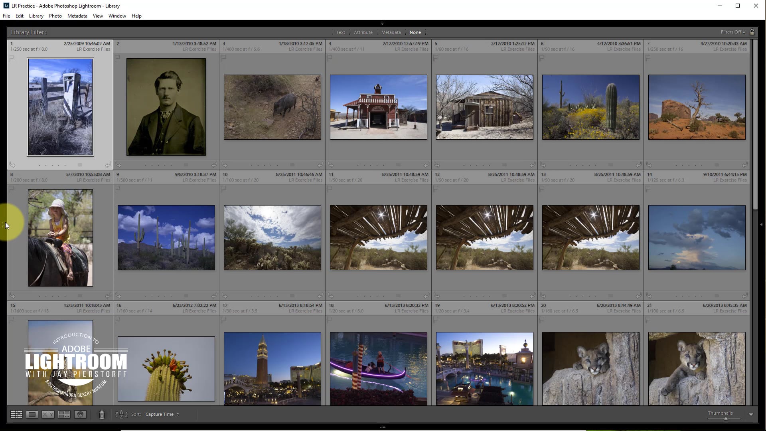Switch to Loupe view

32,414
